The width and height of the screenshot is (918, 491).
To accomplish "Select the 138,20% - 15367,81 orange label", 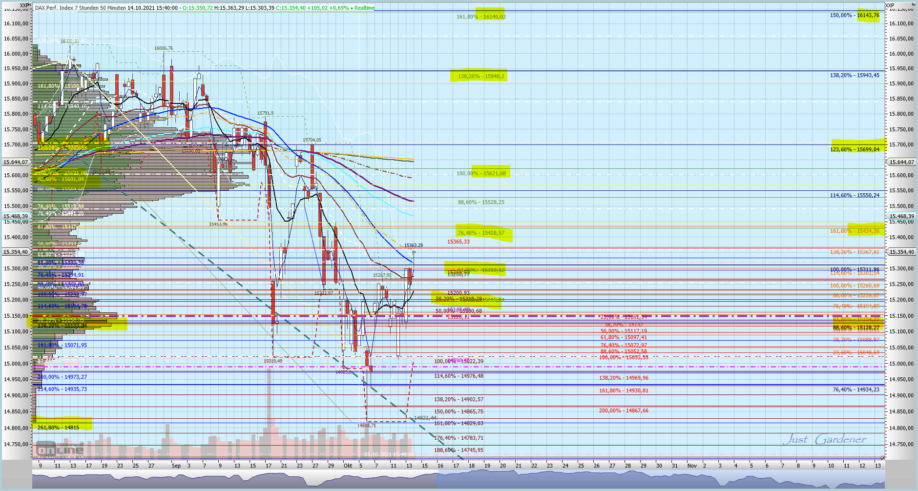I will (855, 252).
